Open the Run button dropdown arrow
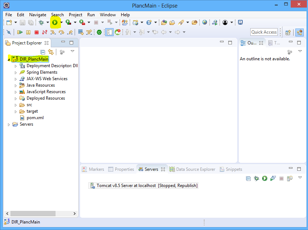This screenshot has height=230, width=308. [x=61, y=22]
